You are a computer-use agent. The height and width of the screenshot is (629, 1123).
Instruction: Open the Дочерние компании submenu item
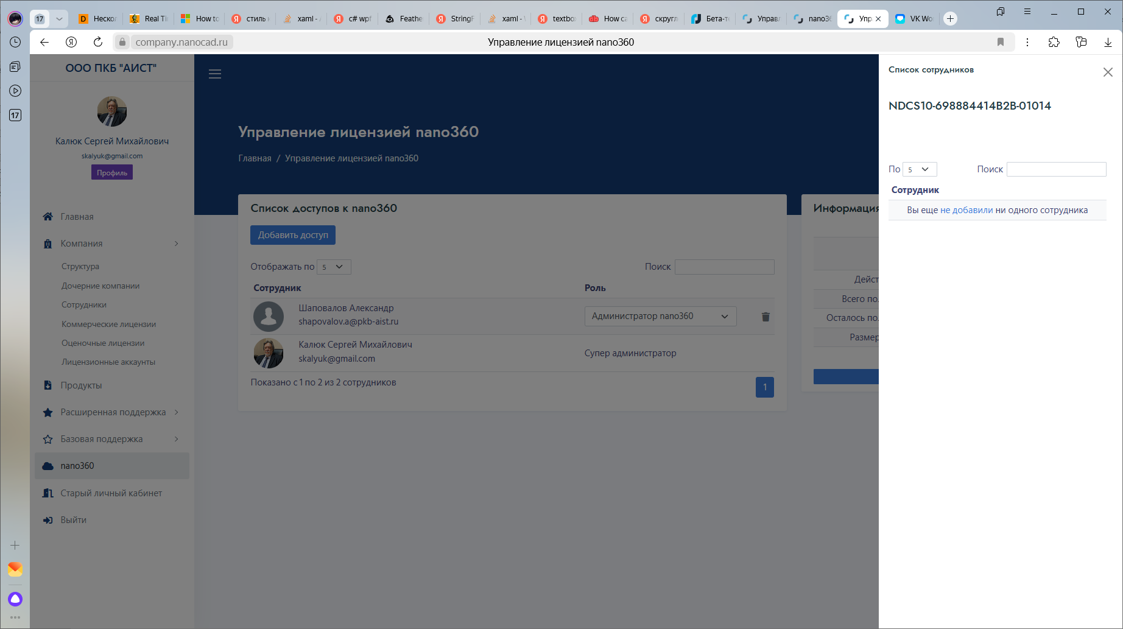[100, 286]
